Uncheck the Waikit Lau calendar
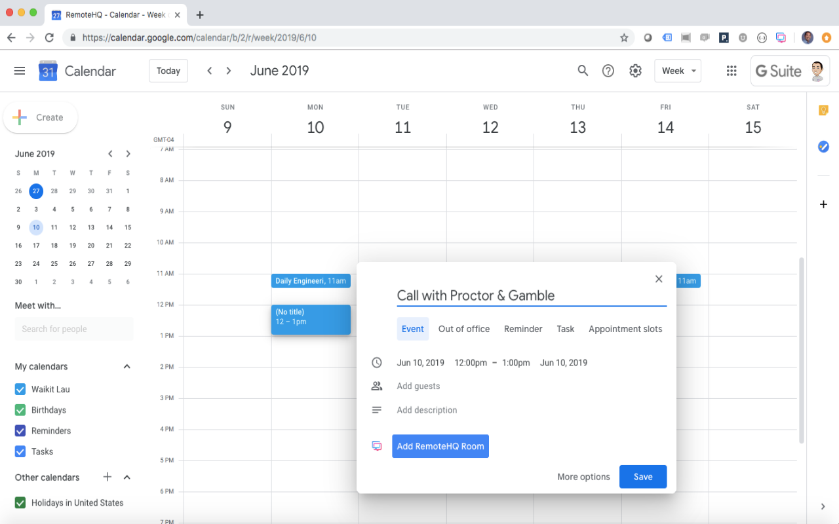The image size is (839, 524). [x=20, y=388]
